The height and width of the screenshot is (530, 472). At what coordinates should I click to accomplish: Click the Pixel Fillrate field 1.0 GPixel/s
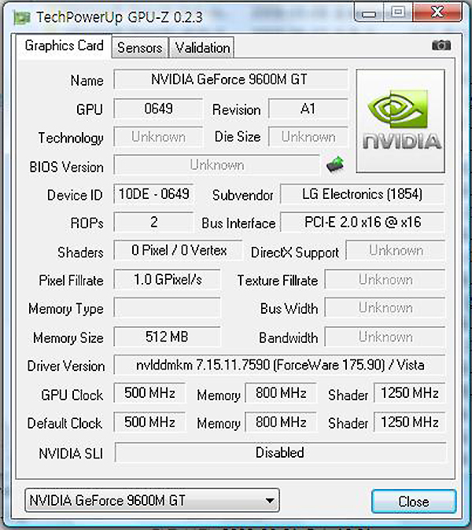[x=167, y=279]
